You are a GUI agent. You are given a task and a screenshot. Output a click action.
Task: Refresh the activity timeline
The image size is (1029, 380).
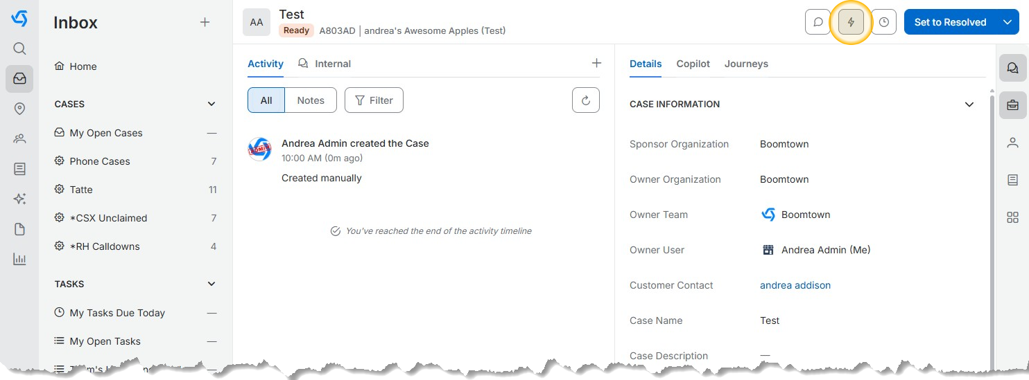click(585, 100)
